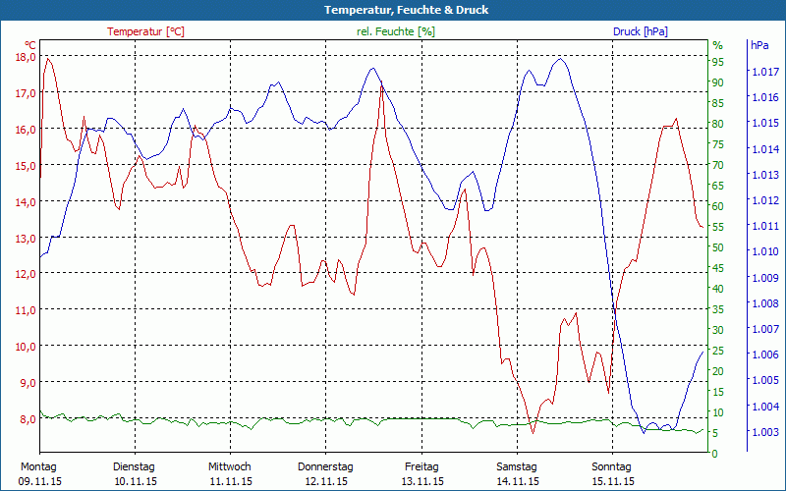Click the '17,0' temperature axis value
Viewport: 786px width, 491px height.
[27, 92]
